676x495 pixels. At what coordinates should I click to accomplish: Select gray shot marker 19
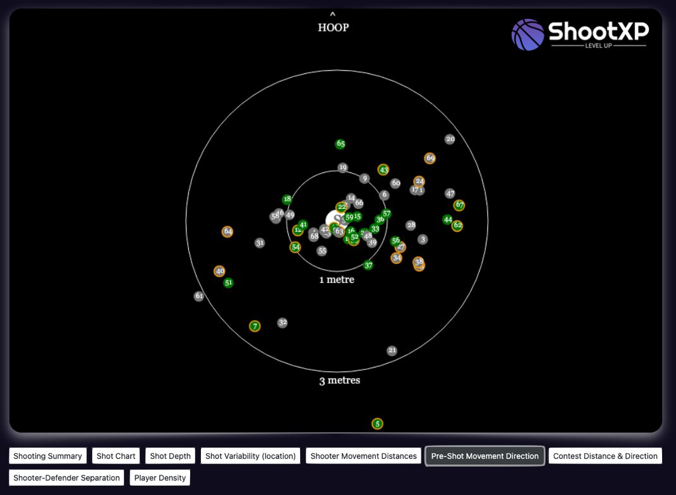(342, 167)
